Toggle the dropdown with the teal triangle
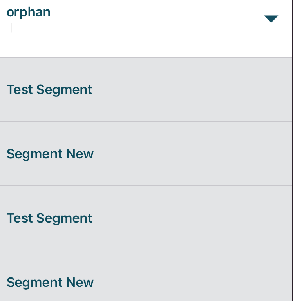This screenshot has height=301, width=293. [x=271, y=19]
